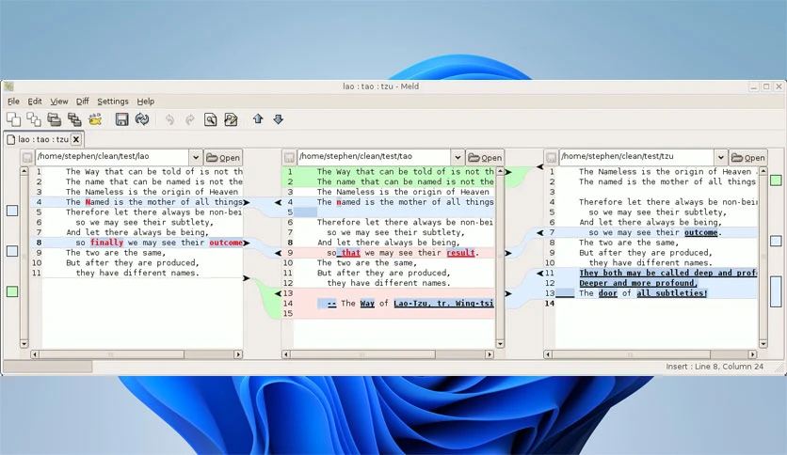Click Open button for the tzu file
The image size is (787, 455).
click(748, 157)
